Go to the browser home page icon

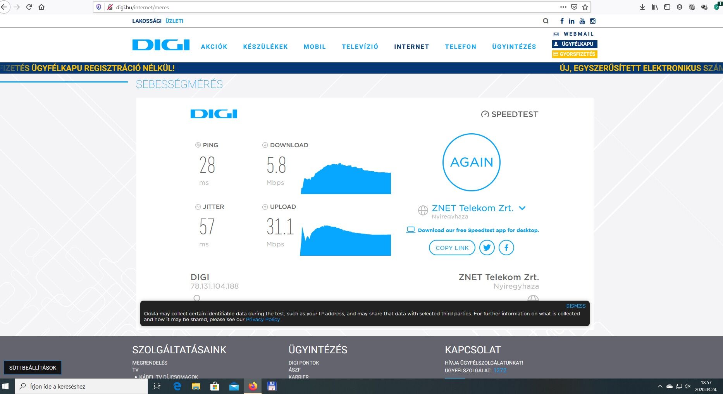41,7
